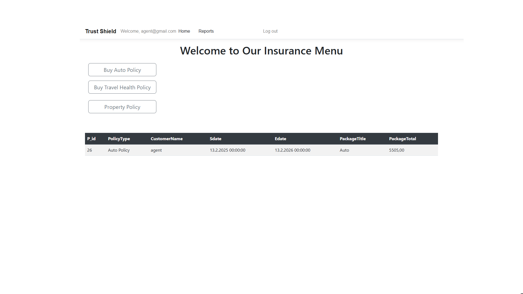Click the PackageTotal column header

pyautogui.click(x=402, y=139)
